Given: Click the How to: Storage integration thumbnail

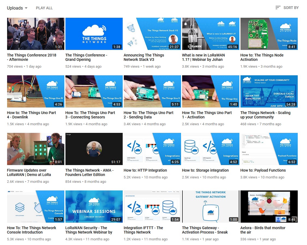Looking at the screenshot, I should pos(211,149).
